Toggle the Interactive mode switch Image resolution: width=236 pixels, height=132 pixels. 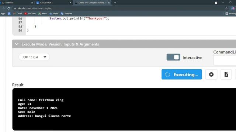click(x=173, y=57)
